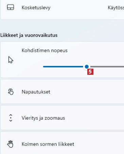The image size is (124, 154).
Task: Click the gray unfilled part of speed slider
Action: point(107,67)
